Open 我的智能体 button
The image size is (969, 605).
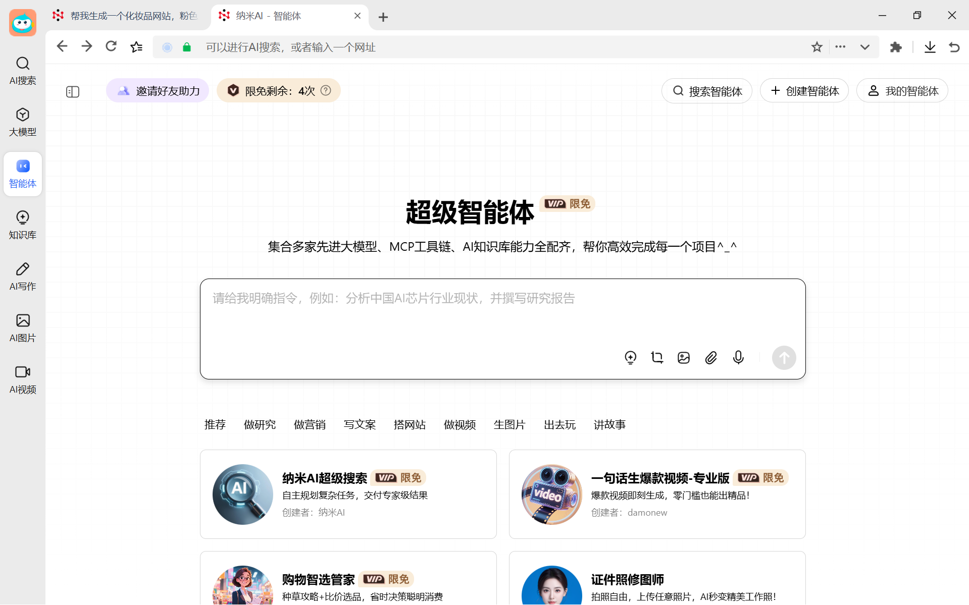click(902, 91)
